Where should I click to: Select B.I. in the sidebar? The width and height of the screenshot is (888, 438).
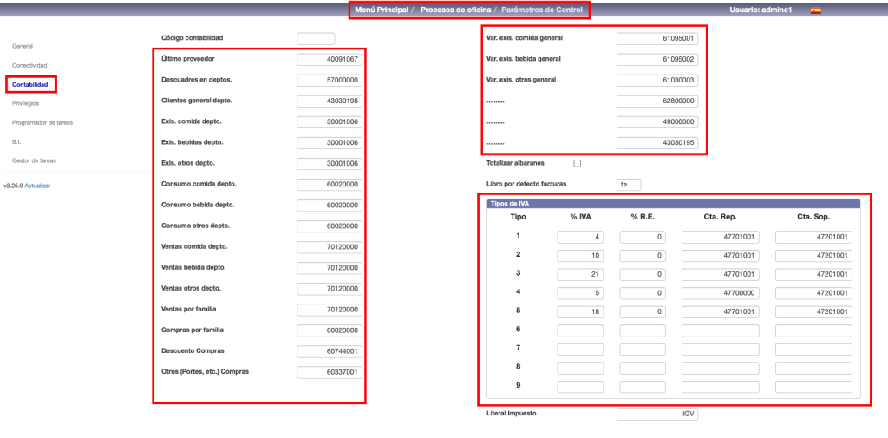click(16, 141)
